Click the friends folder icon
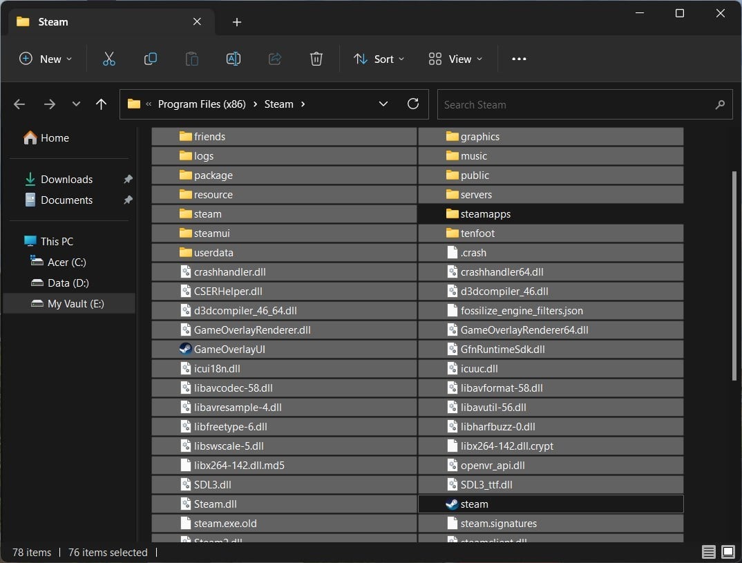 pos(185,136)
